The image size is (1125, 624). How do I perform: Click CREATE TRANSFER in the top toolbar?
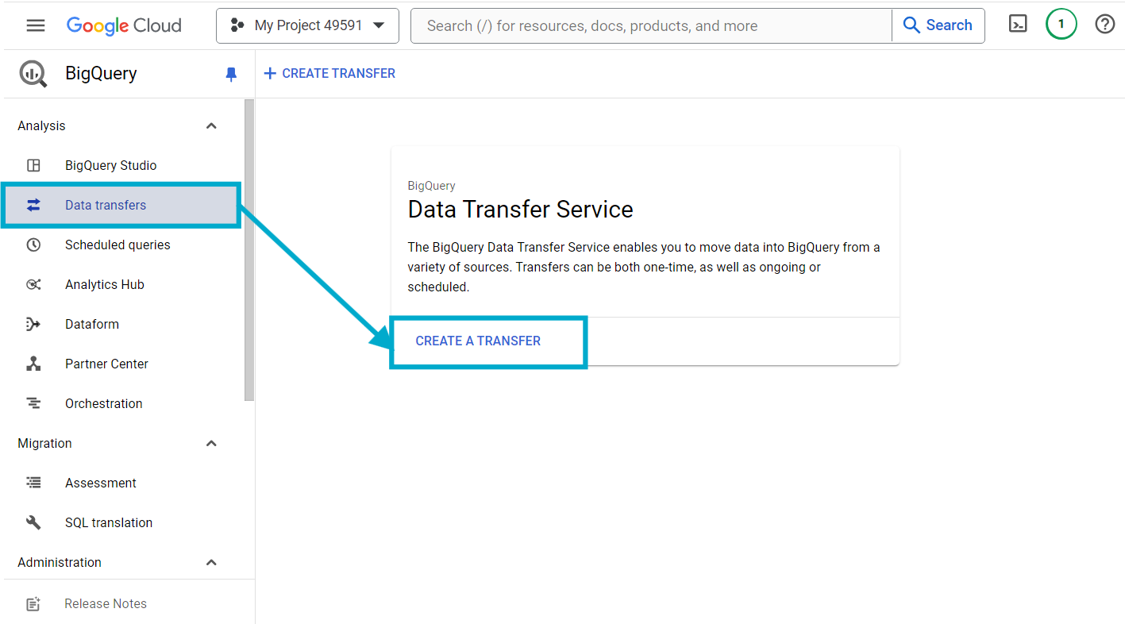coord(329,73)
